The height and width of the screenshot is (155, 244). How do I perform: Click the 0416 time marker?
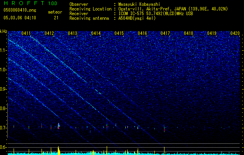(142, 33)
